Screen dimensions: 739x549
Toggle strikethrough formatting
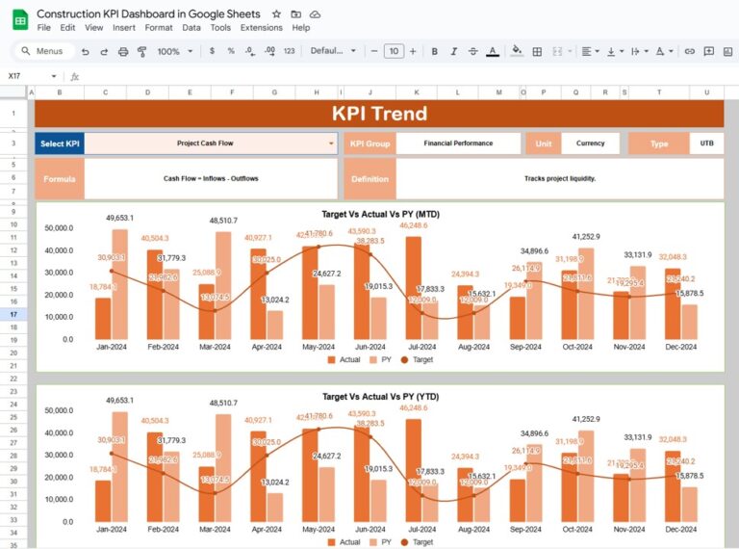click(x=473, y=51)
